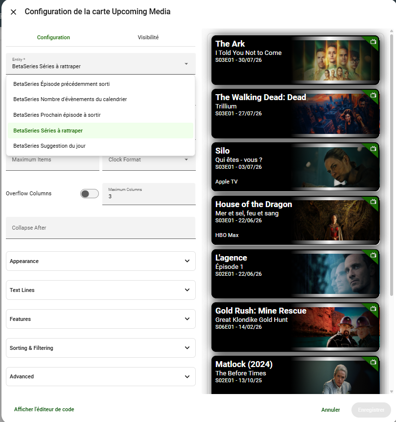Click "I Told You Not to Come" text

click(248, 53)
